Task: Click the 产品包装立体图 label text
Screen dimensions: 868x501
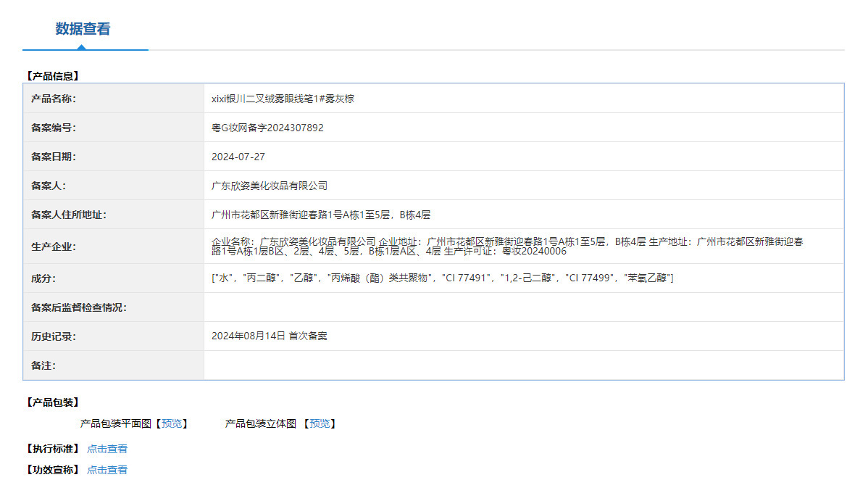Action: click(261, 423)
